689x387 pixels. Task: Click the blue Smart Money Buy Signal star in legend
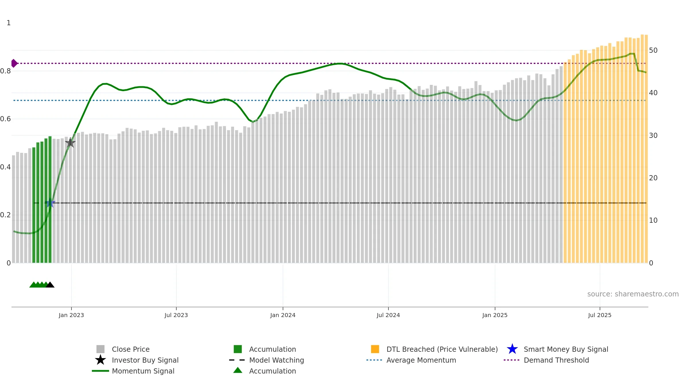tap(512, 349)
